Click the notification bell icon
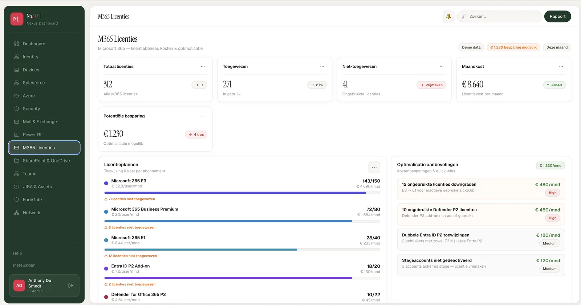 point(448,16)
